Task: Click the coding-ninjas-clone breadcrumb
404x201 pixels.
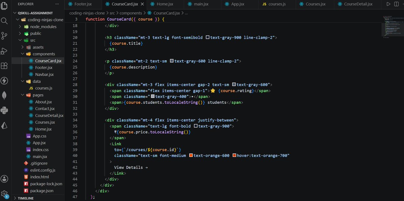Action: click(x=87, y=13)
